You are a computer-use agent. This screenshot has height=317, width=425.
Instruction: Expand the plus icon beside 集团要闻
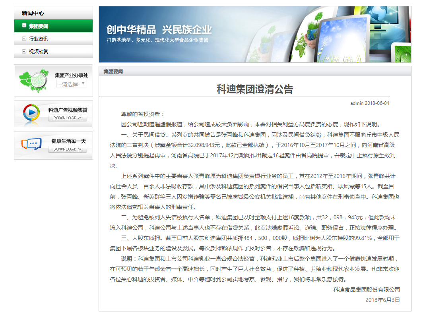tap(24, 25)
